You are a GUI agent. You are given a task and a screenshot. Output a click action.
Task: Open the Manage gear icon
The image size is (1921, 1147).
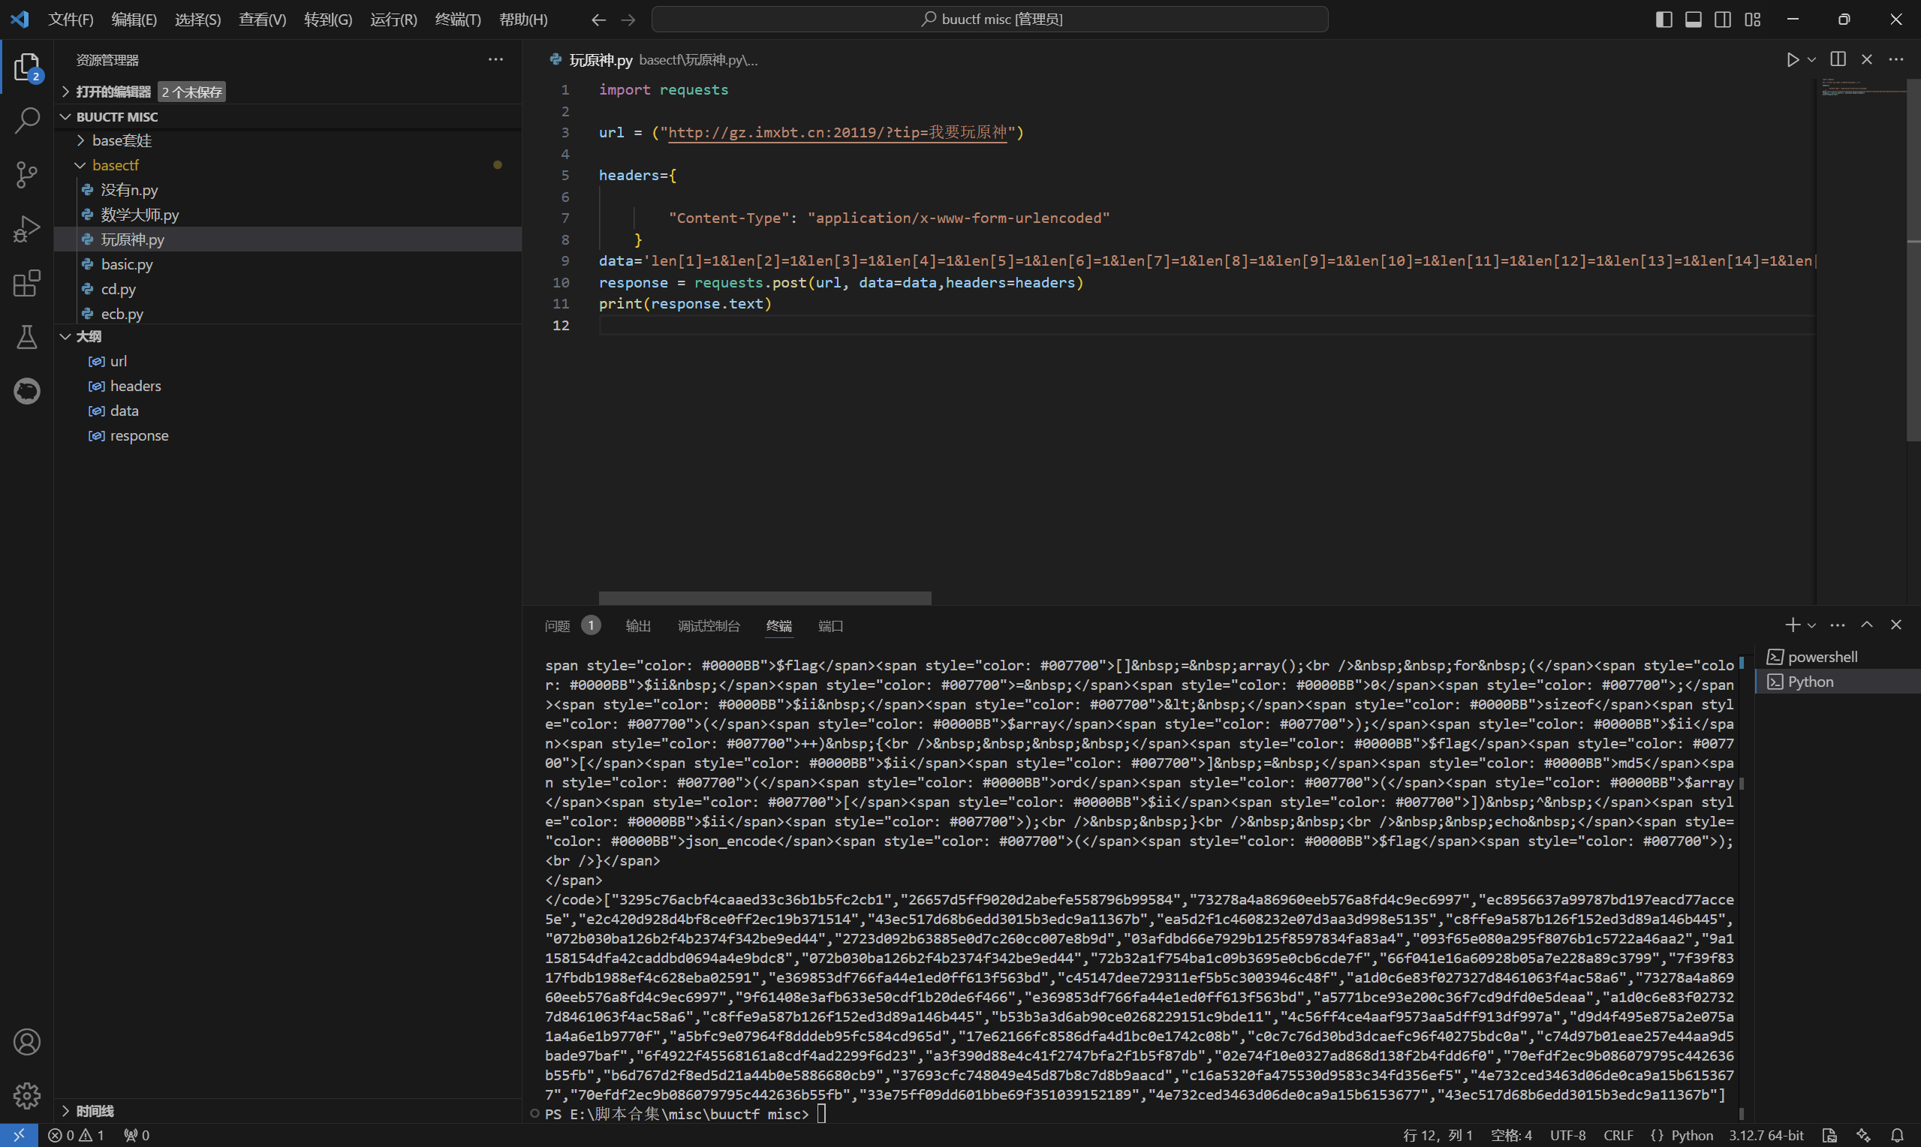point(27,1095)
